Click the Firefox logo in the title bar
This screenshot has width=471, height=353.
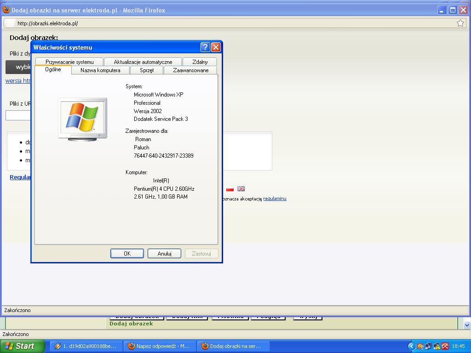click(6, 10)
